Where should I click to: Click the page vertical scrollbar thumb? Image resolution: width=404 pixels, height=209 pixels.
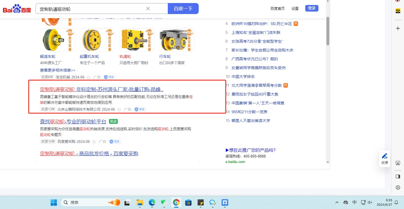(328, 31)
